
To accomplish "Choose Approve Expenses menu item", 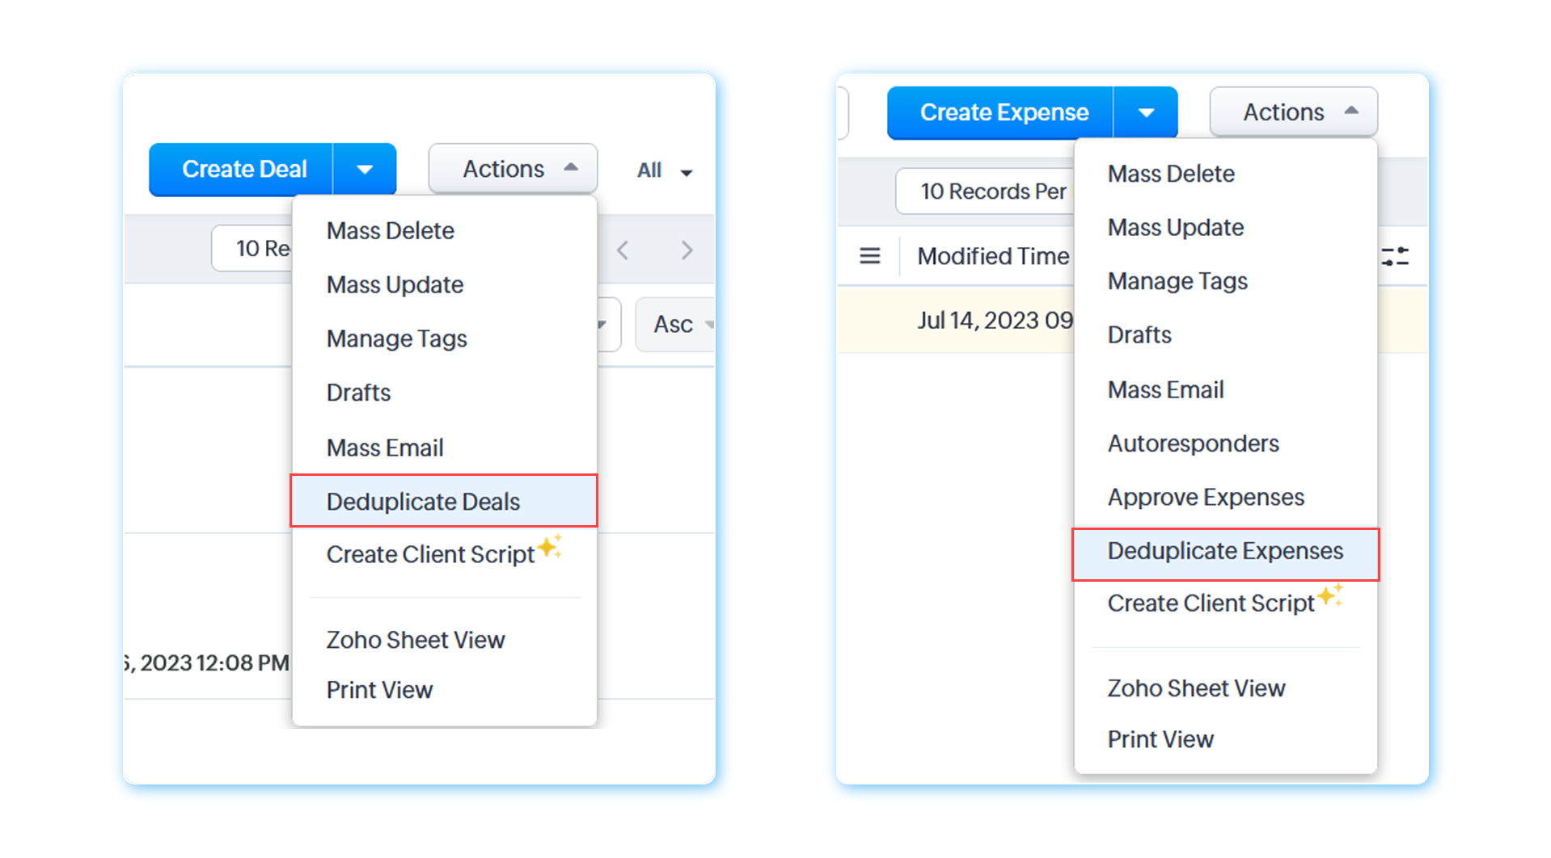I will pyautogui.click(x=1205, y=498).
